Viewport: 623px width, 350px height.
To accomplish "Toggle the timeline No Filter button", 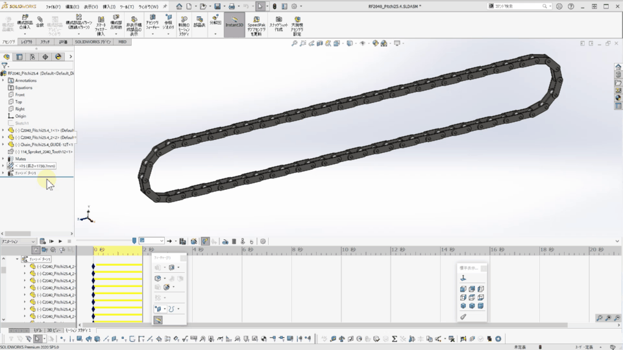I will tap(36, 250).
